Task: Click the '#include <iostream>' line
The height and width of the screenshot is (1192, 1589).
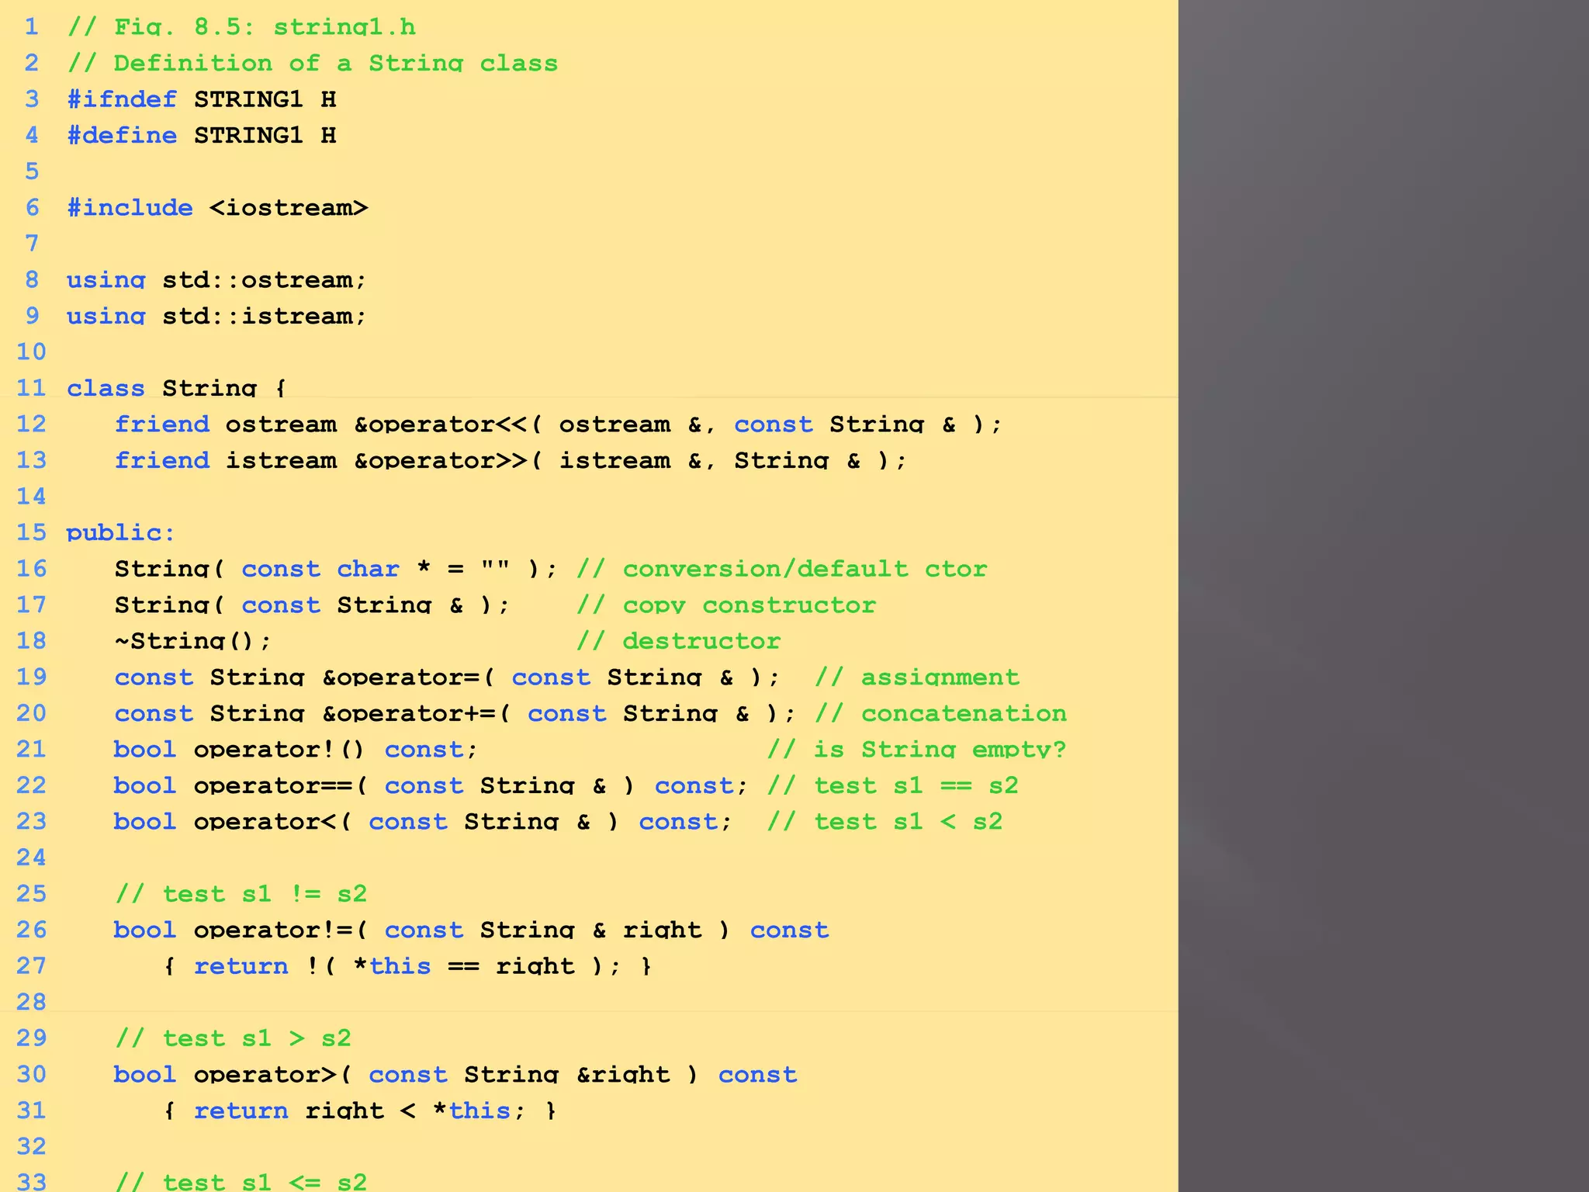Action: (217, 207)
